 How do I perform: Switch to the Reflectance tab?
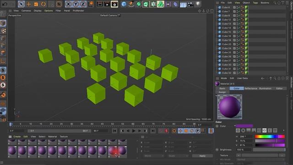tap(251, 88)
